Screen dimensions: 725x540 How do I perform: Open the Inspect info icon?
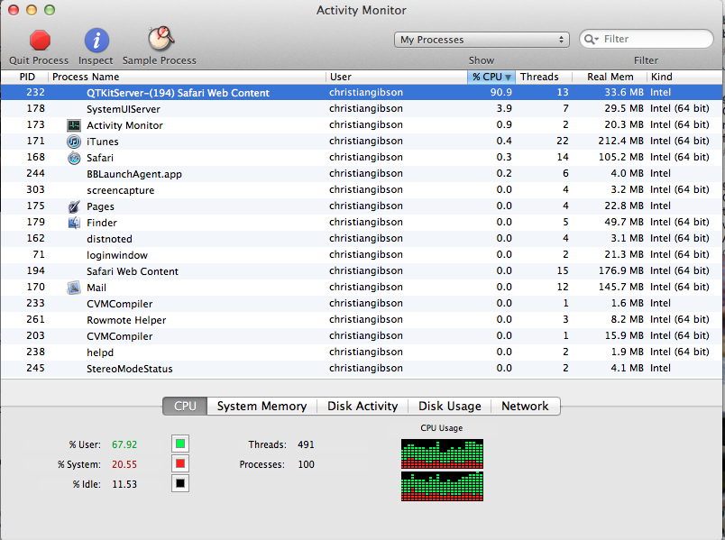[96, 40]
